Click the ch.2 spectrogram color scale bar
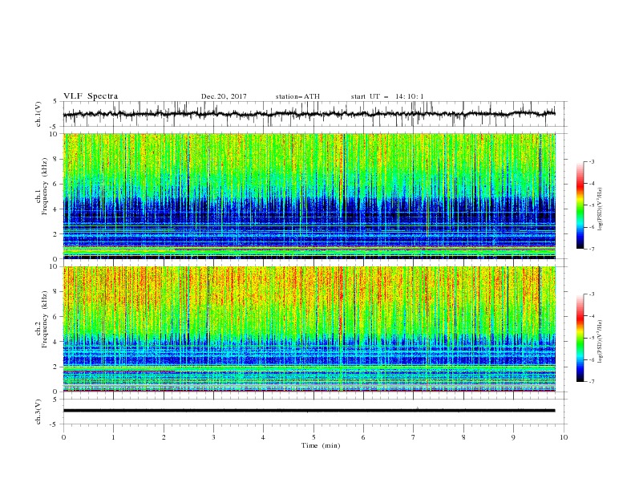 pyautogui.click(x=580, y=338)
